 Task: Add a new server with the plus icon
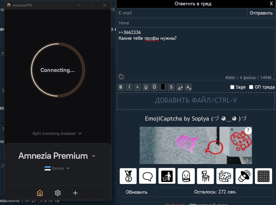click(x=75, y=193)
